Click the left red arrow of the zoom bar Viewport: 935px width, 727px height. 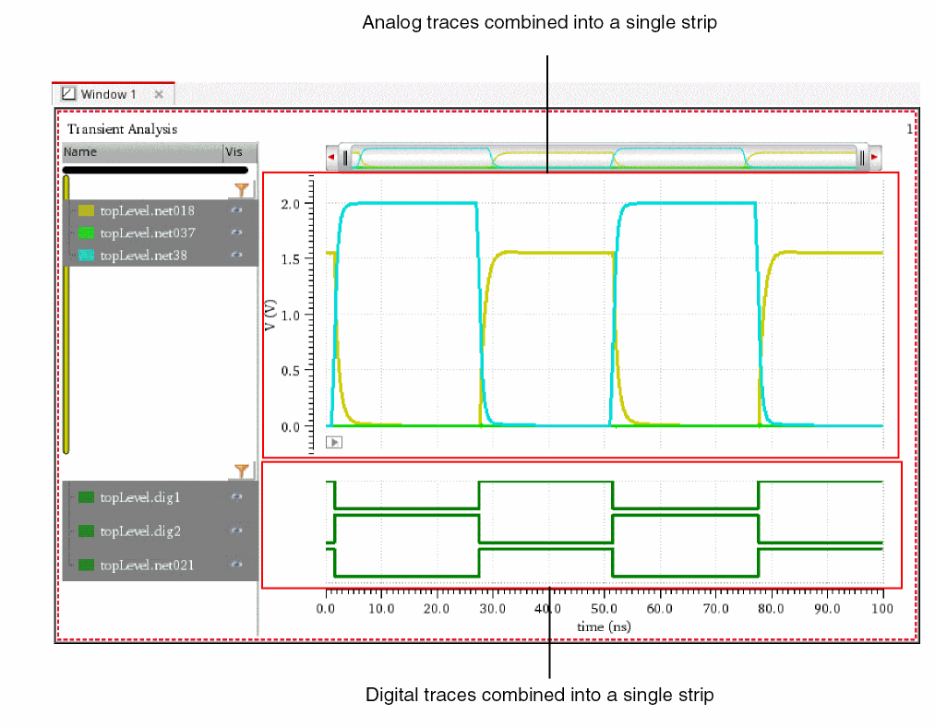[x=330, y=158]
